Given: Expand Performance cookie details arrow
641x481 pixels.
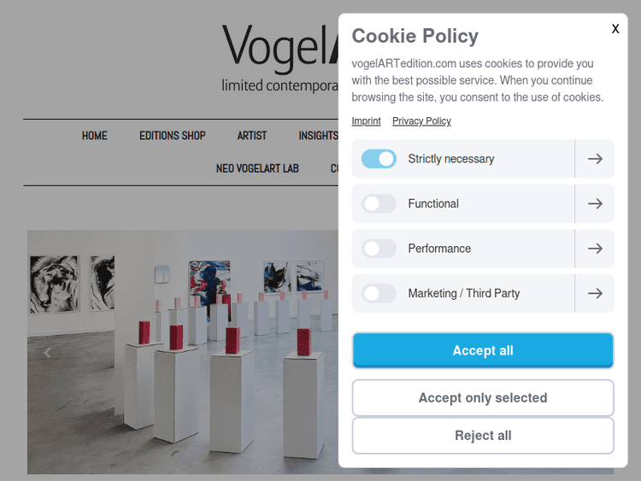Looking at the screenshot, I should (595, 249).
